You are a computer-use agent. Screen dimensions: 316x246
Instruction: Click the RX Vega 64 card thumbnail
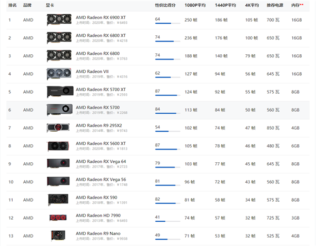coord(58,164)
